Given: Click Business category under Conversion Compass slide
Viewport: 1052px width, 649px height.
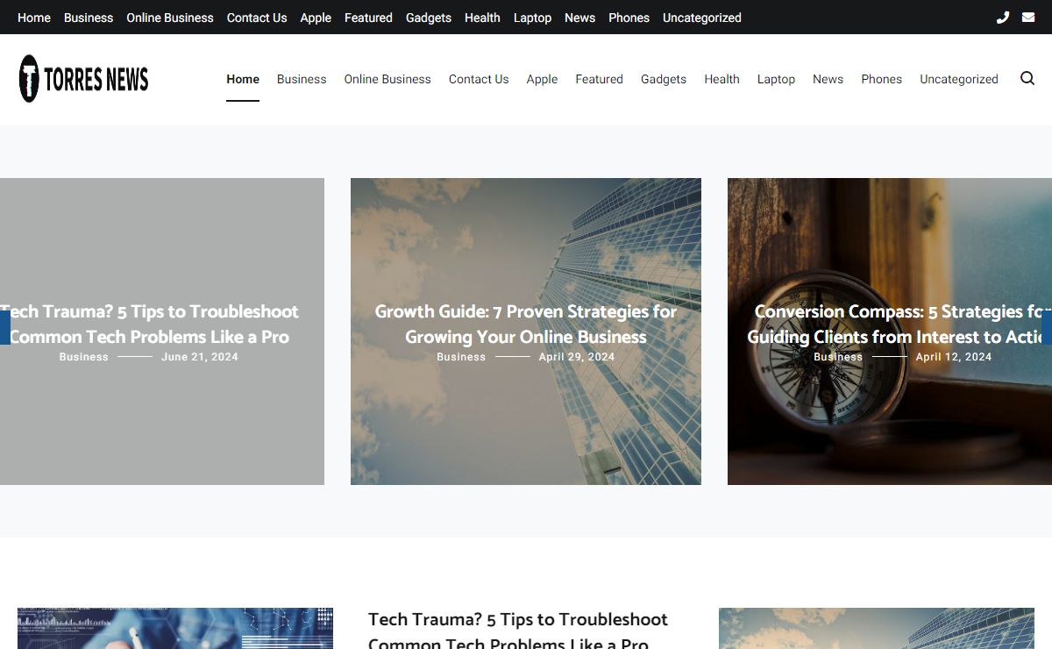Looking at the screenshot, I should pos(838,357).
